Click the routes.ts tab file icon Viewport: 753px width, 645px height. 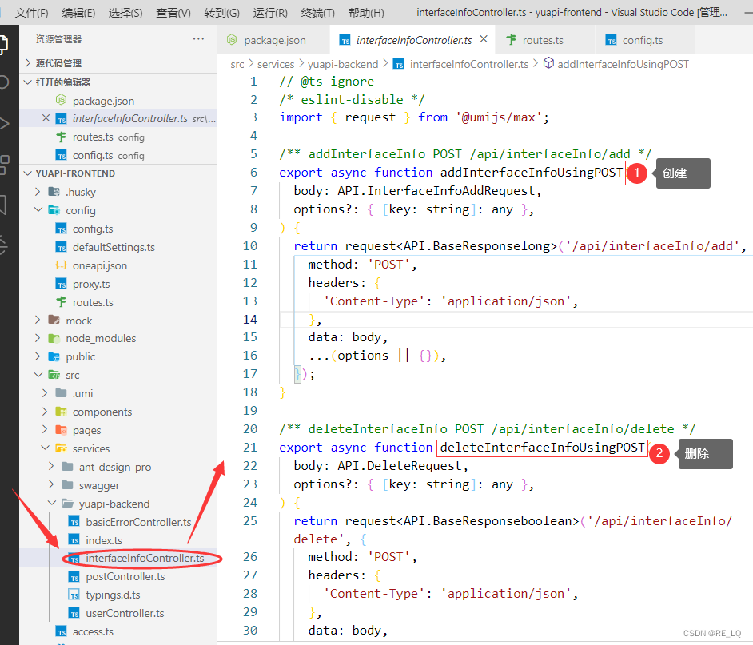click(x=511, y=40)
